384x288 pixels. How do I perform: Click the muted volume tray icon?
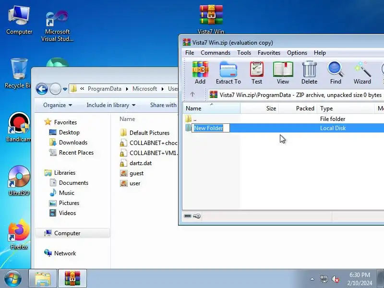coord(335,279)
